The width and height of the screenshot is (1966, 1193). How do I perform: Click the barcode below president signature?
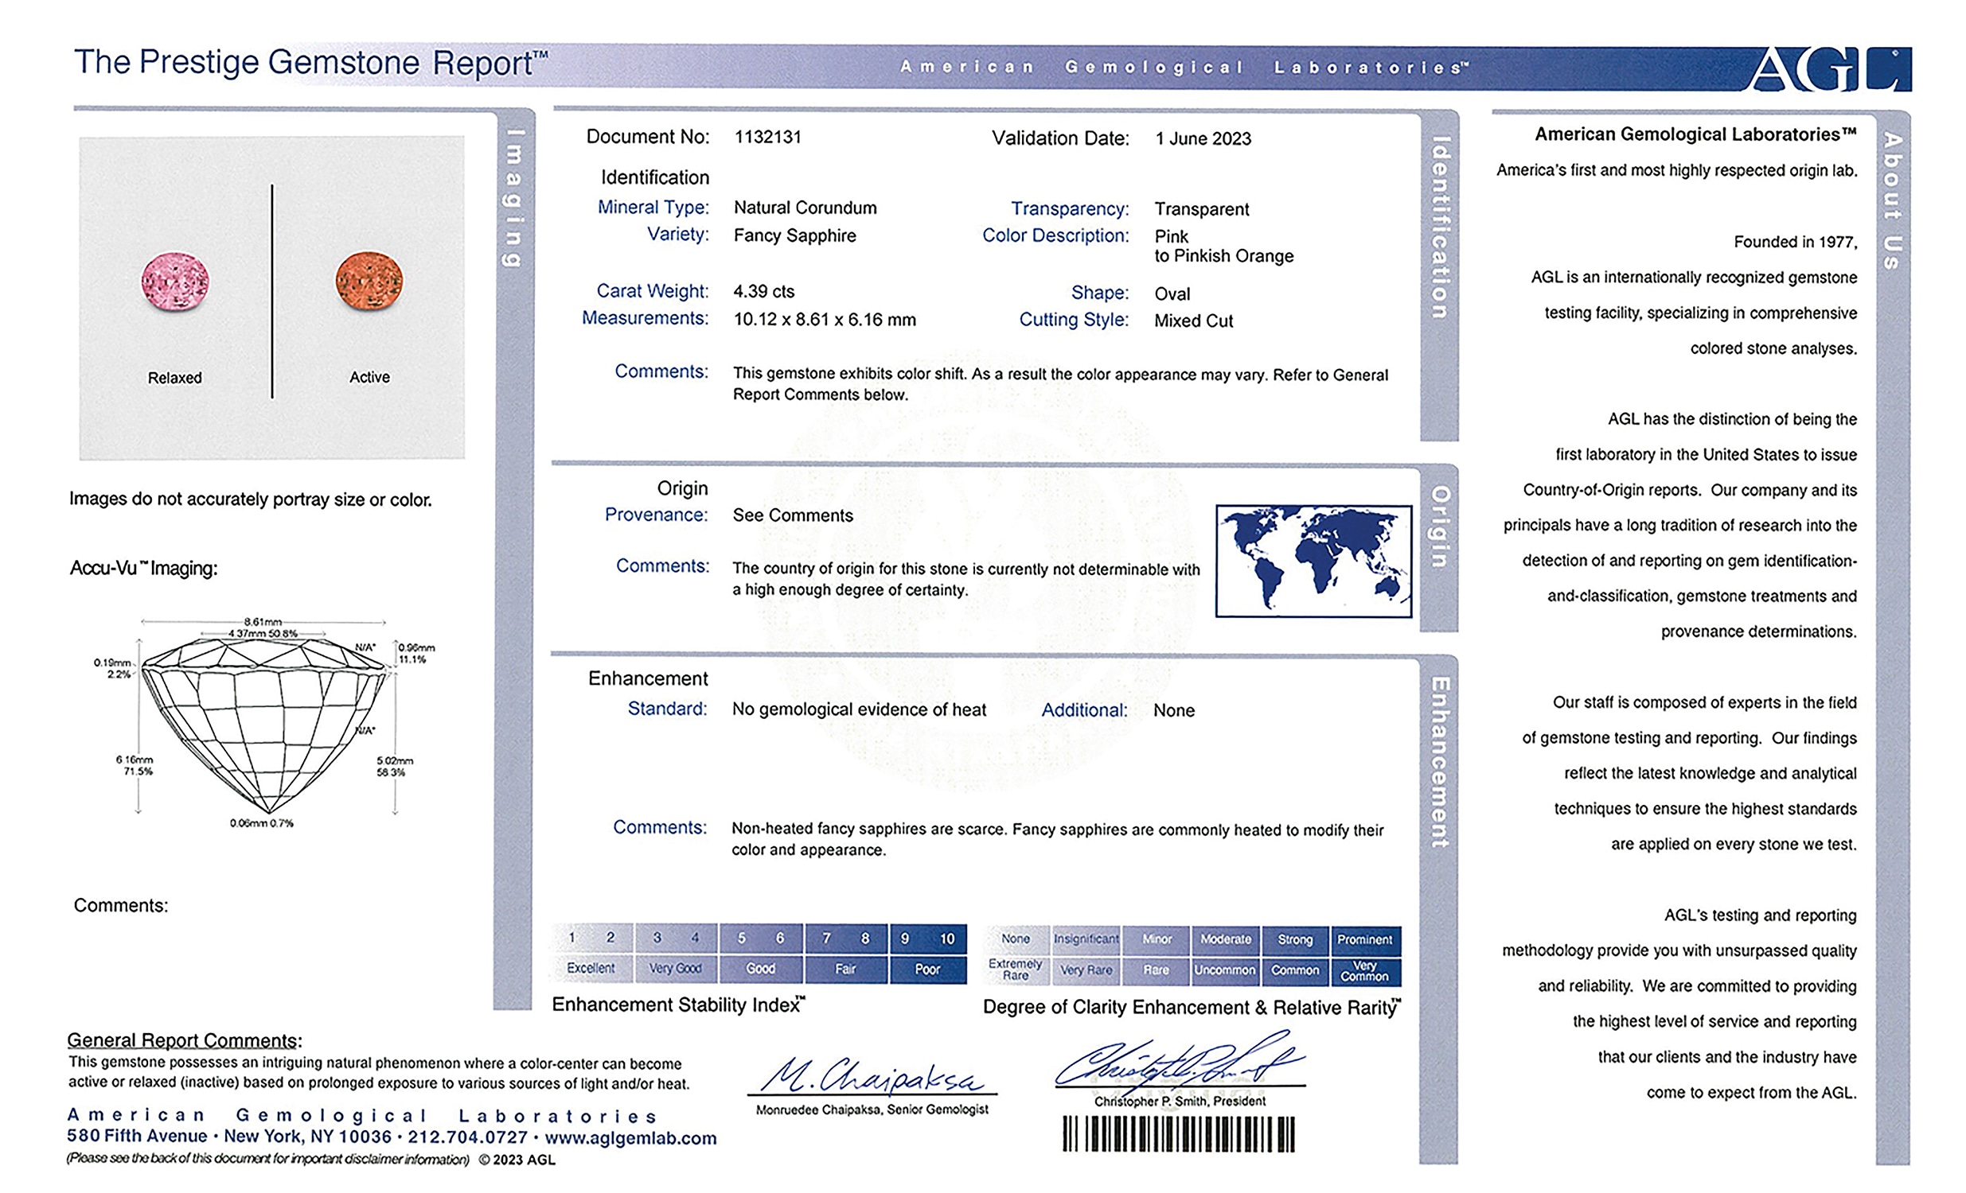[1178, 1133]
